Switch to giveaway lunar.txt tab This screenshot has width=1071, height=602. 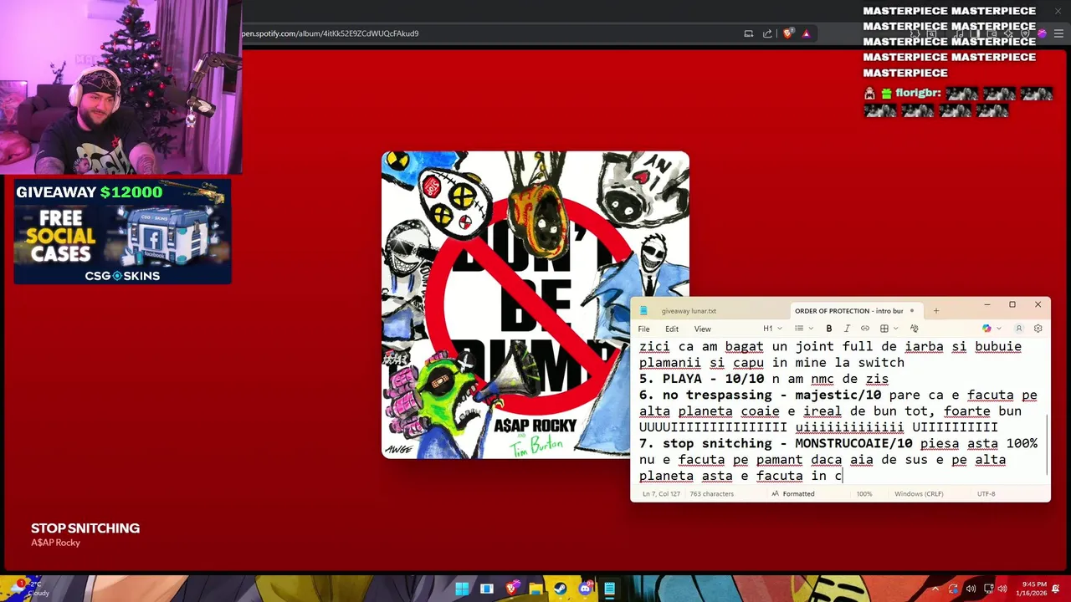(x=688, y=311)
